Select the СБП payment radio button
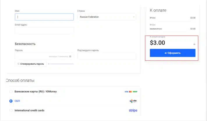 [x=11, y=101]
